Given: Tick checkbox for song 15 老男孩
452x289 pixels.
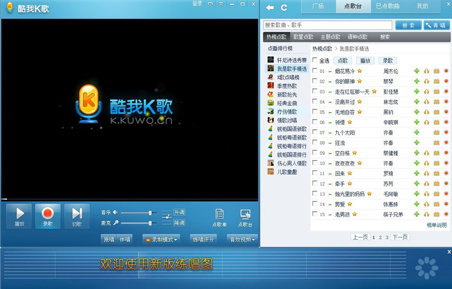Looking at the screenshot, I should click(315, 214).
